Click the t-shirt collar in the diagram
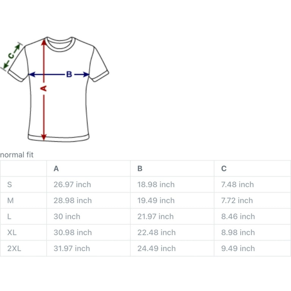This screenshot has width=291, height=291. click(60, 44)
